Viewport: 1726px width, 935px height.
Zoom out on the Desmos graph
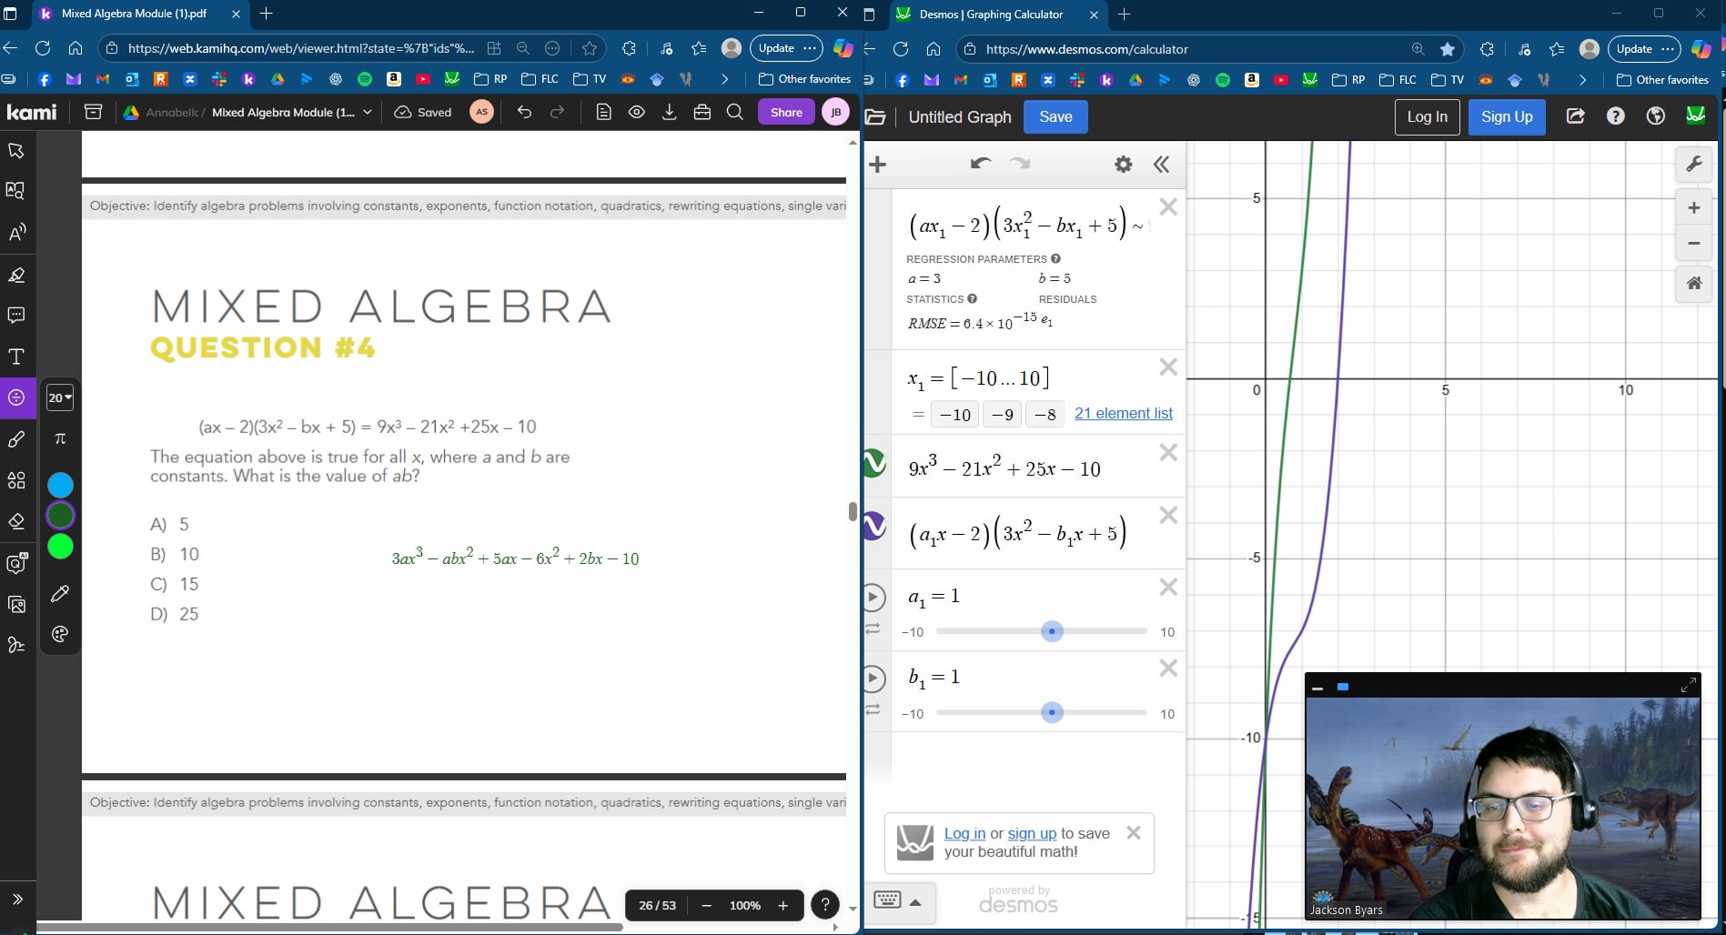(1694, 243)
